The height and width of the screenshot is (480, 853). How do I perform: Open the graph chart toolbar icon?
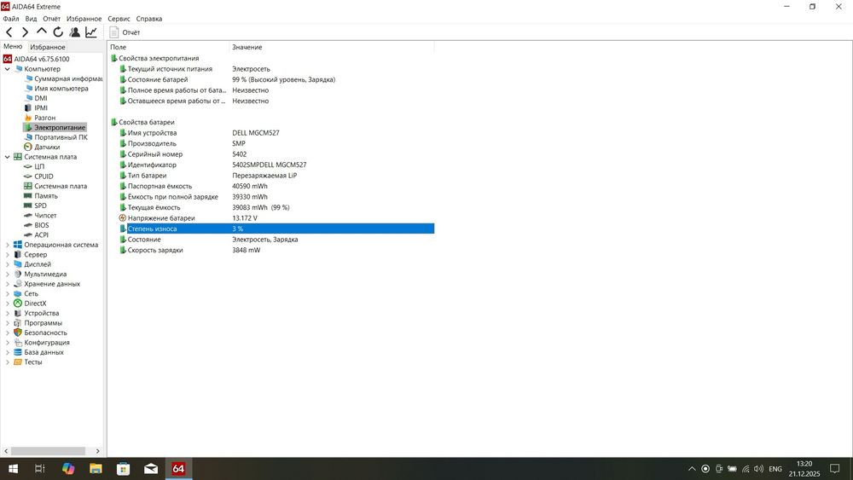click(91, 32)
